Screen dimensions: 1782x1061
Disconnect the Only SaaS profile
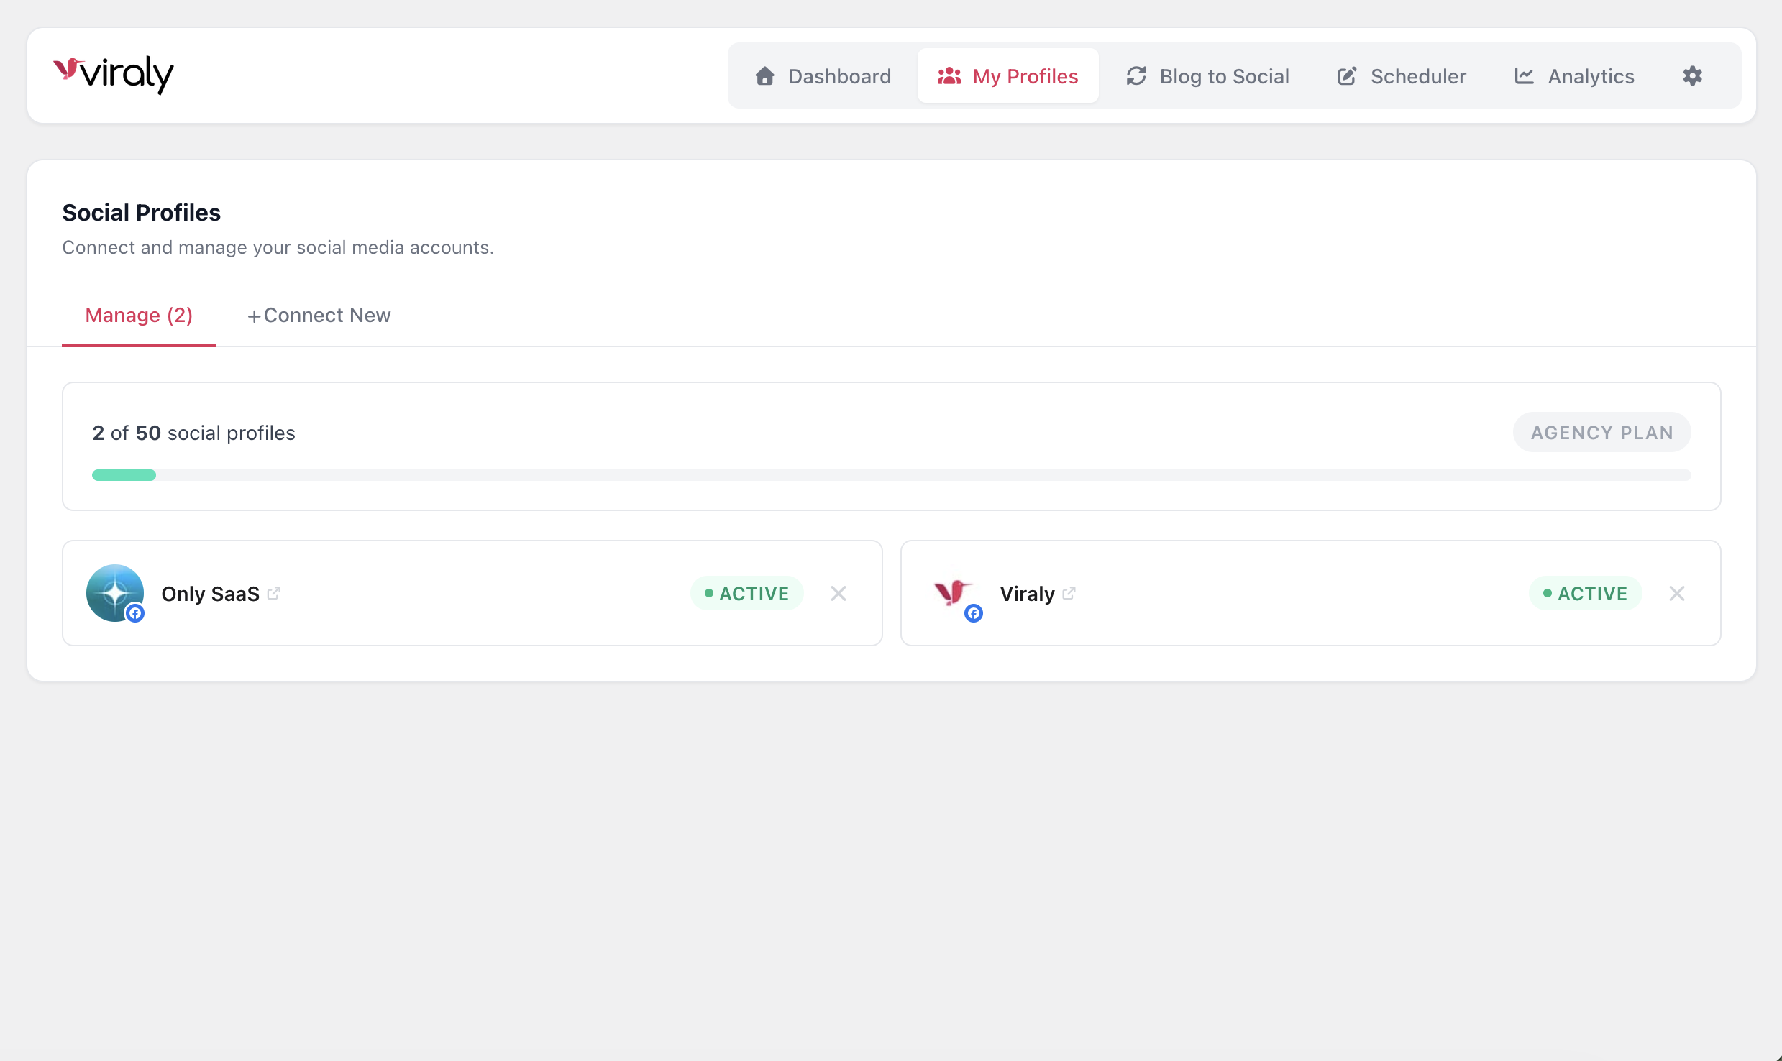(839, 593)
